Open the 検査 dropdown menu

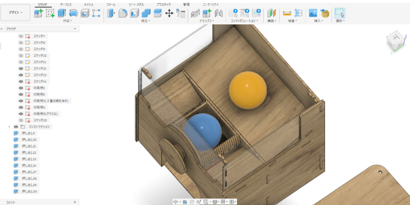click(292, 21)
